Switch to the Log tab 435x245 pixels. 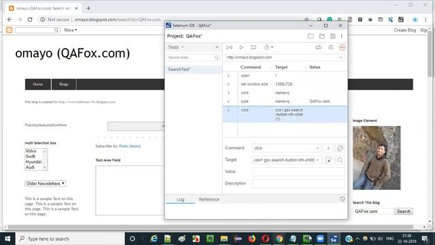[x=180, y=199]
